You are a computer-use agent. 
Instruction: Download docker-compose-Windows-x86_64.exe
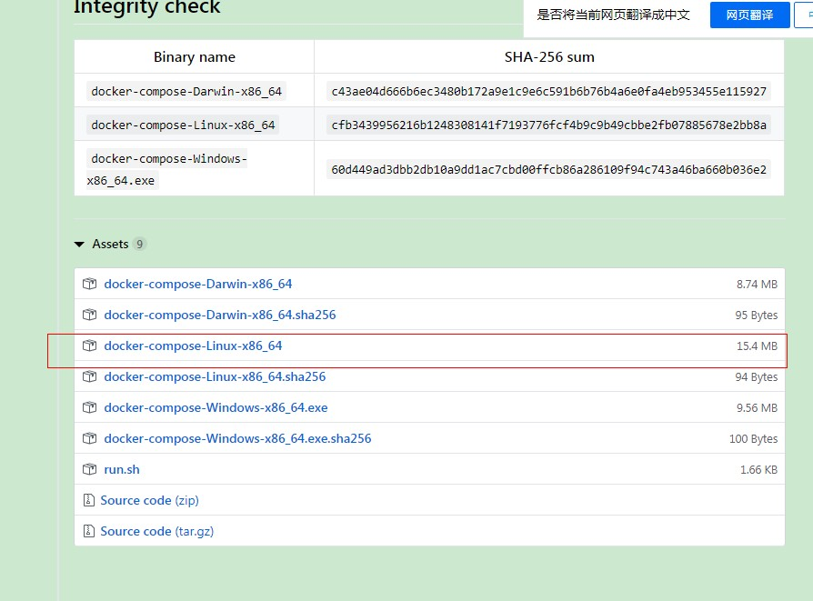216,407
